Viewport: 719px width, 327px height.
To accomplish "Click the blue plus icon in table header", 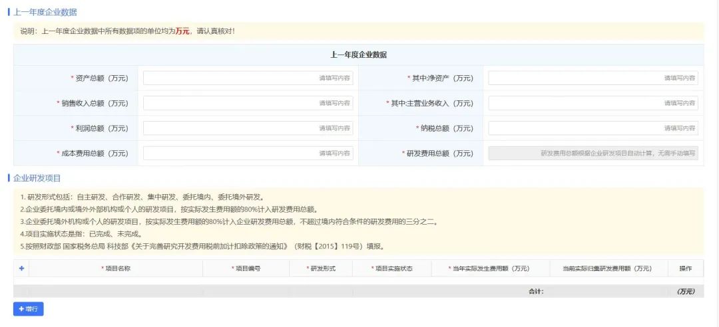I will [21, 269].
